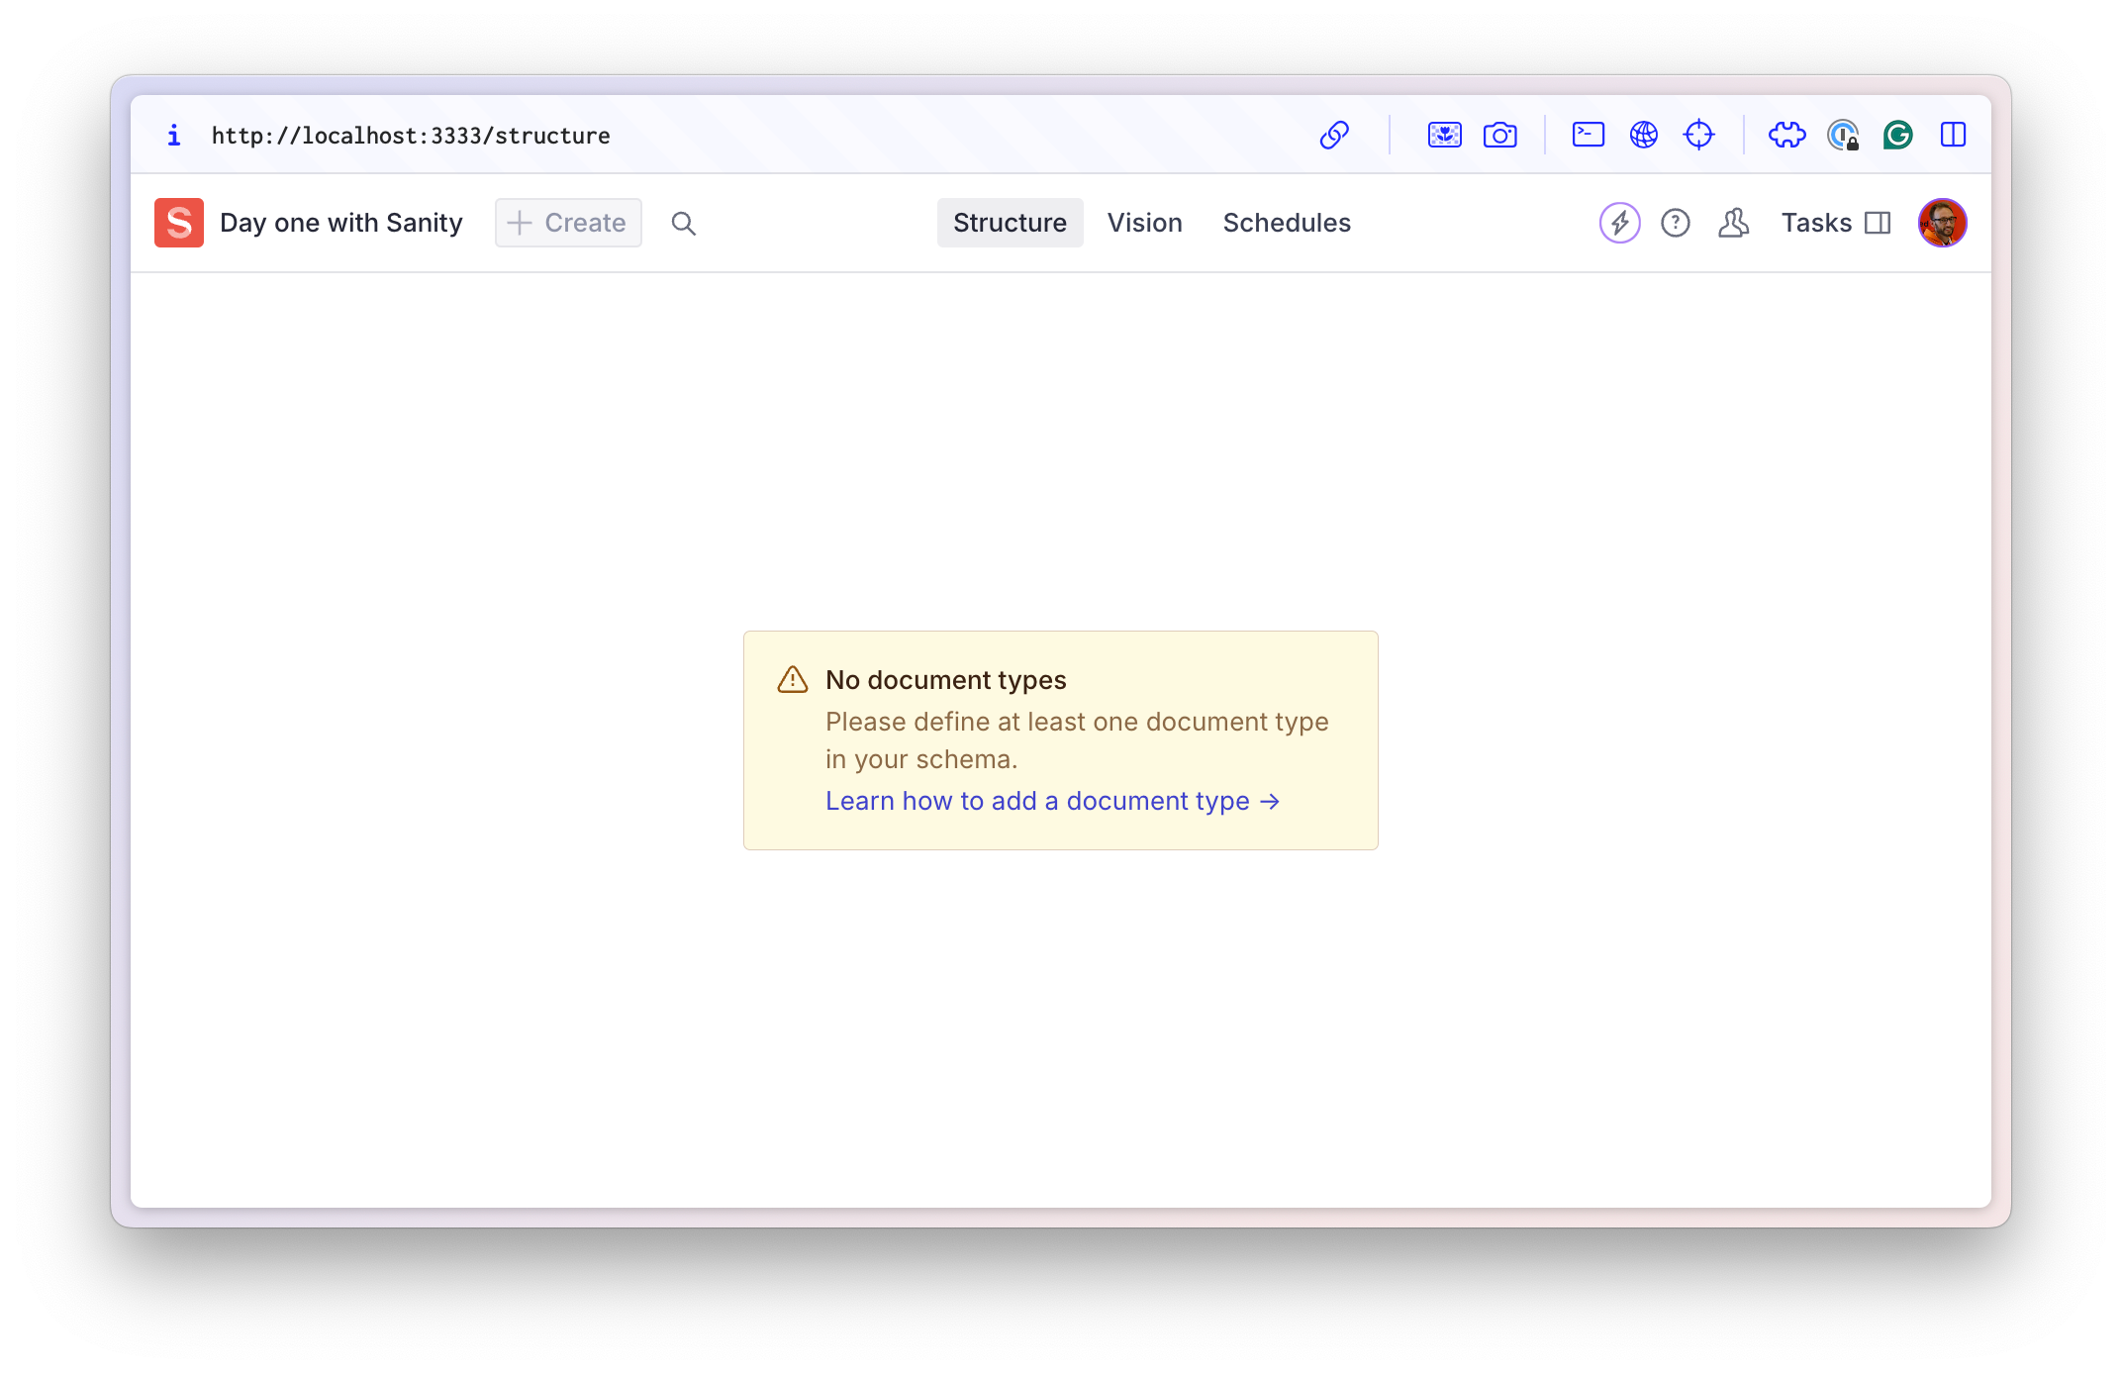Viewport: 2122px width, 1374px height.
Task: Open the Learn how to add a document type link
Action: [x=1052, y=800]
